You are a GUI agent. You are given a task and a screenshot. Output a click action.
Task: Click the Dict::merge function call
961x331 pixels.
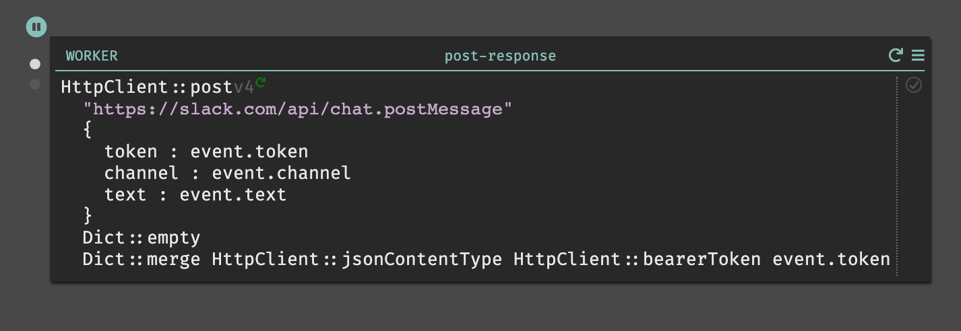(x=142, y=260)
